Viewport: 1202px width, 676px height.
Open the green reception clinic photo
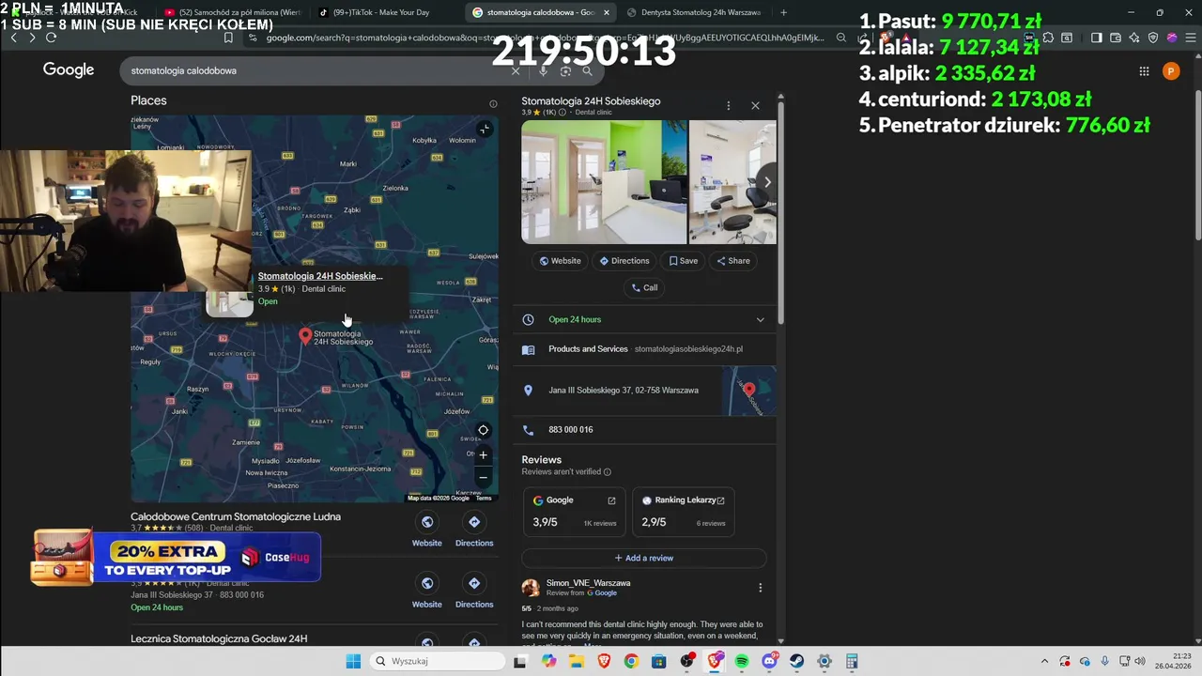click(604, 182)
